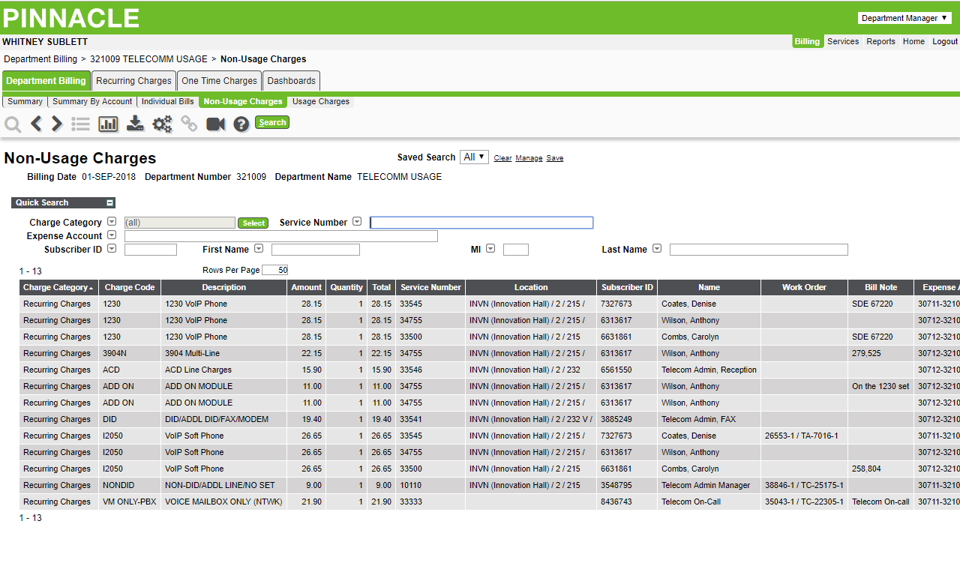This screenshot has height=578, width=960.
Task: Click the Manage saved search link
Action: [x=529, y=158]
